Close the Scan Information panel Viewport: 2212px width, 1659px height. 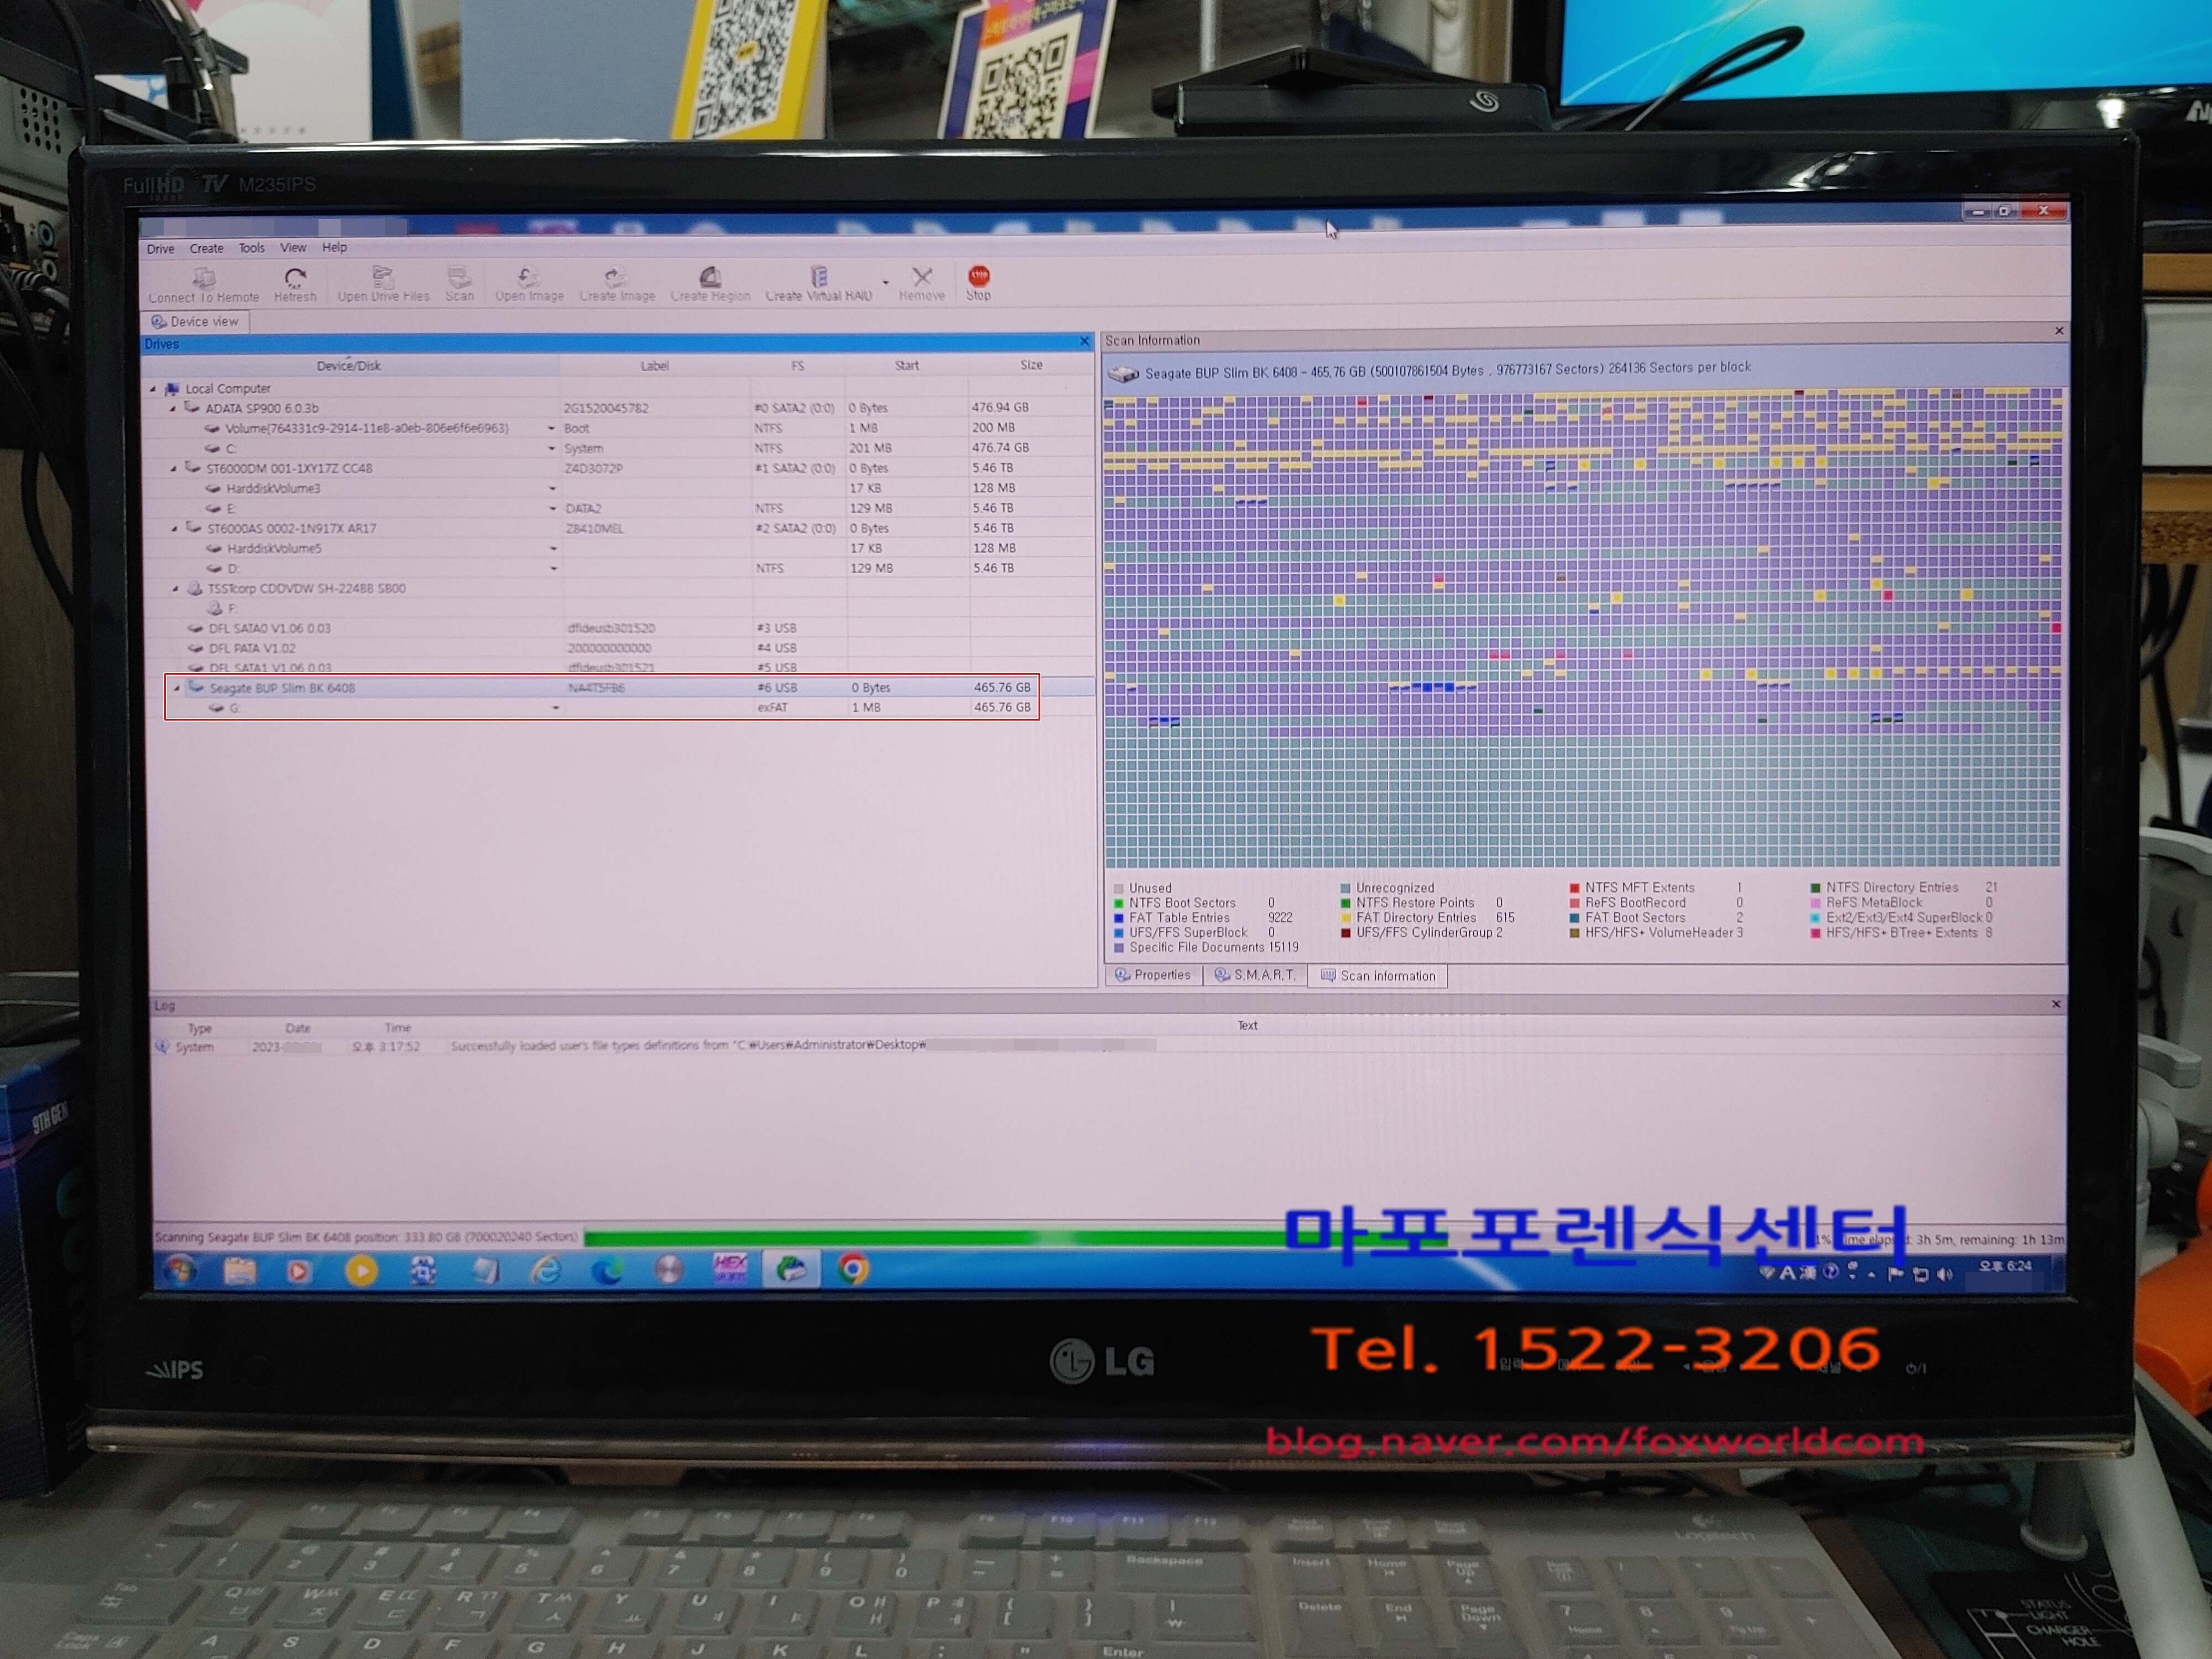tap(2059, 331)
